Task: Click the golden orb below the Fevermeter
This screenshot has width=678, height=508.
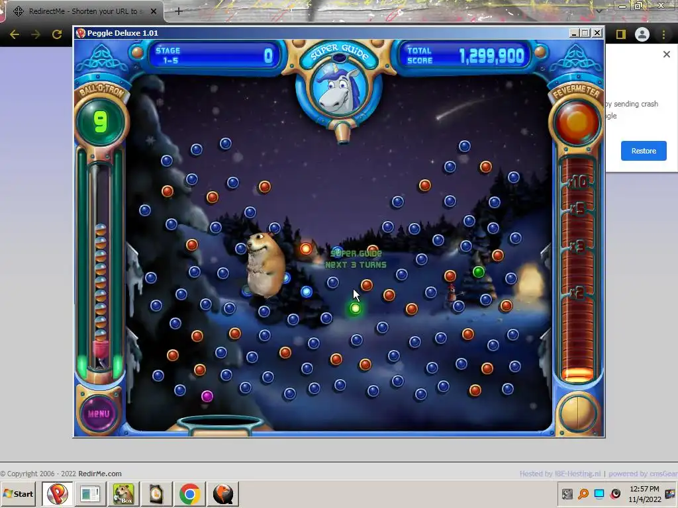Action: click(x=577, y=413)
